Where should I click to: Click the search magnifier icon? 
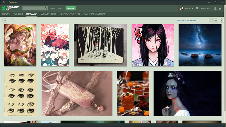pos(46,8)
